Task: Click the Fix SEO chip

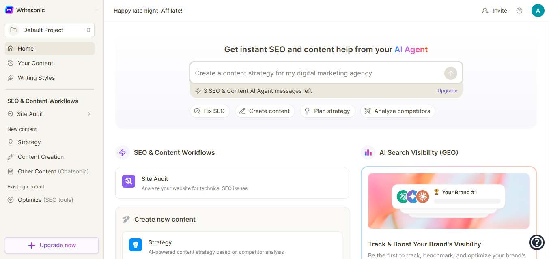Action: [210, 111]
